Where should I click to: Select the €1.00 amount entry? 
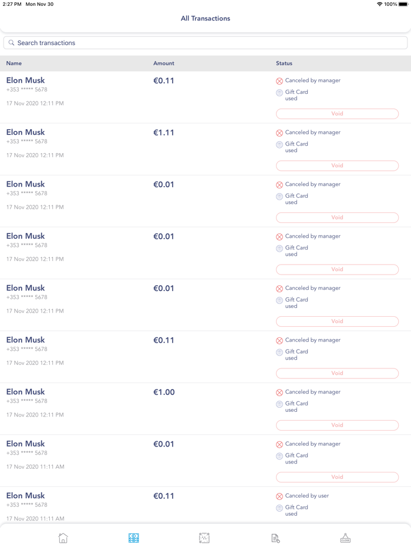pyautogui.click(x=164, y=392)
